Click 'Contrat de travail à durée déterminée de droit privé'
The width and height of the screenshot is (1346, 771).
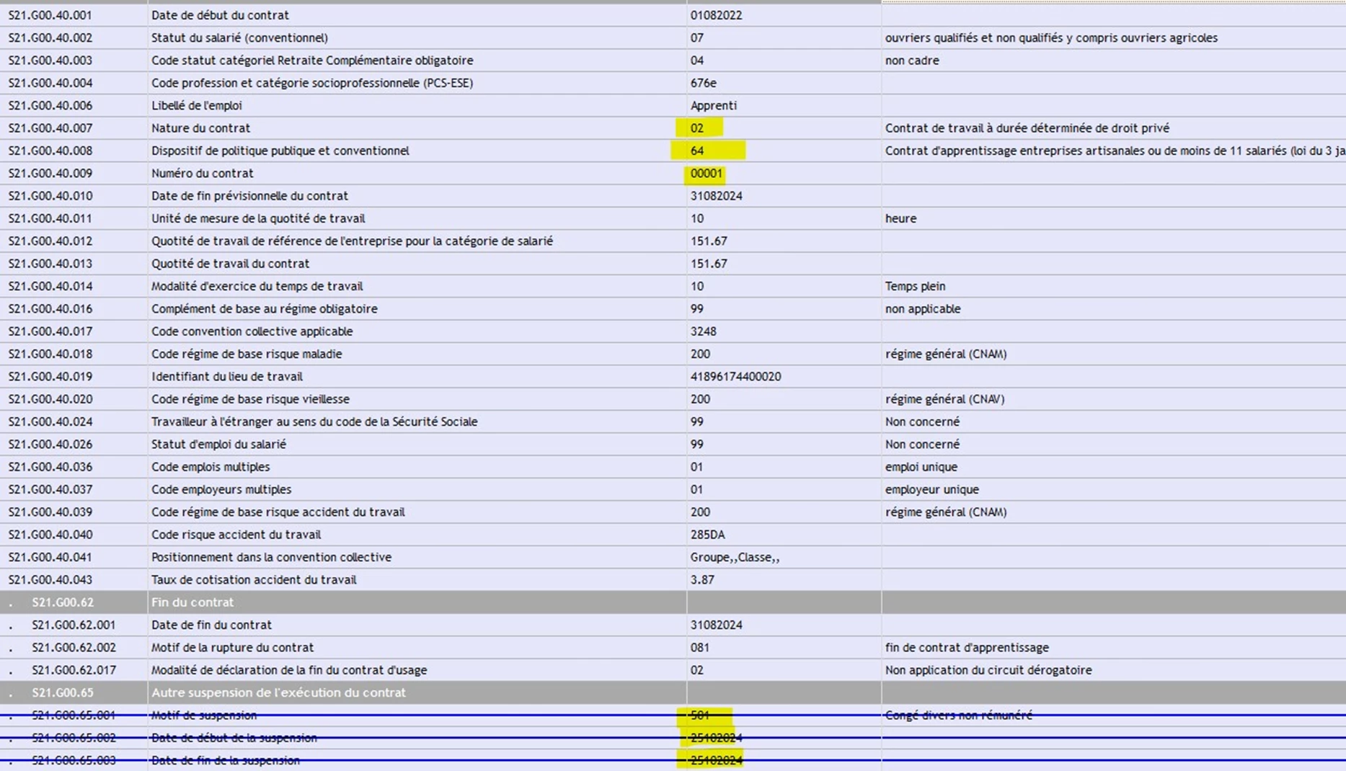(1027, 128)
